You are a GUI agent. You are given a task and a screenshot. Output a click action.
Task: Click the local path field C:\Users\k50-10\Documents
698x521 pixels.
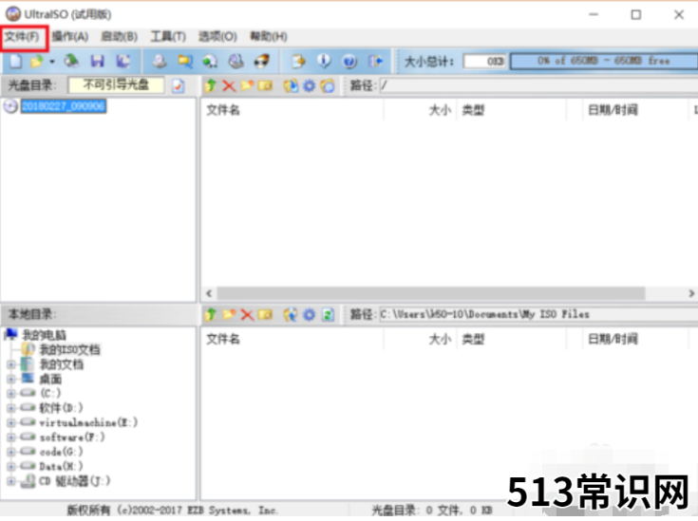tap(538, 314)
